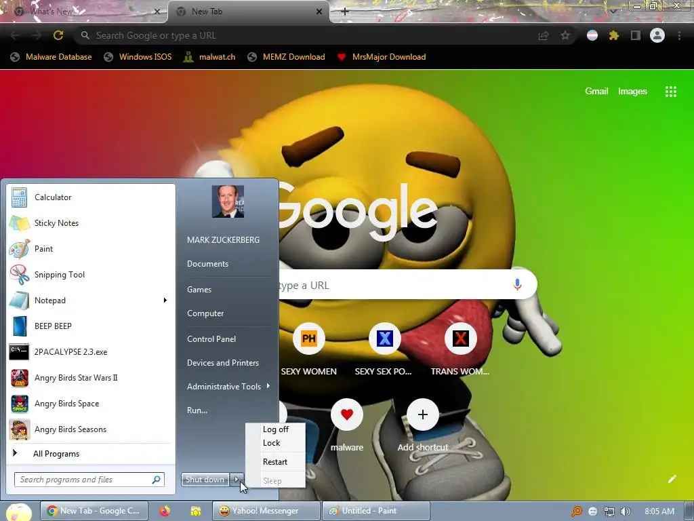Open MrsMajor Download bookmark
The width and height of the screenshot is (694, 521).
(382, 57)
